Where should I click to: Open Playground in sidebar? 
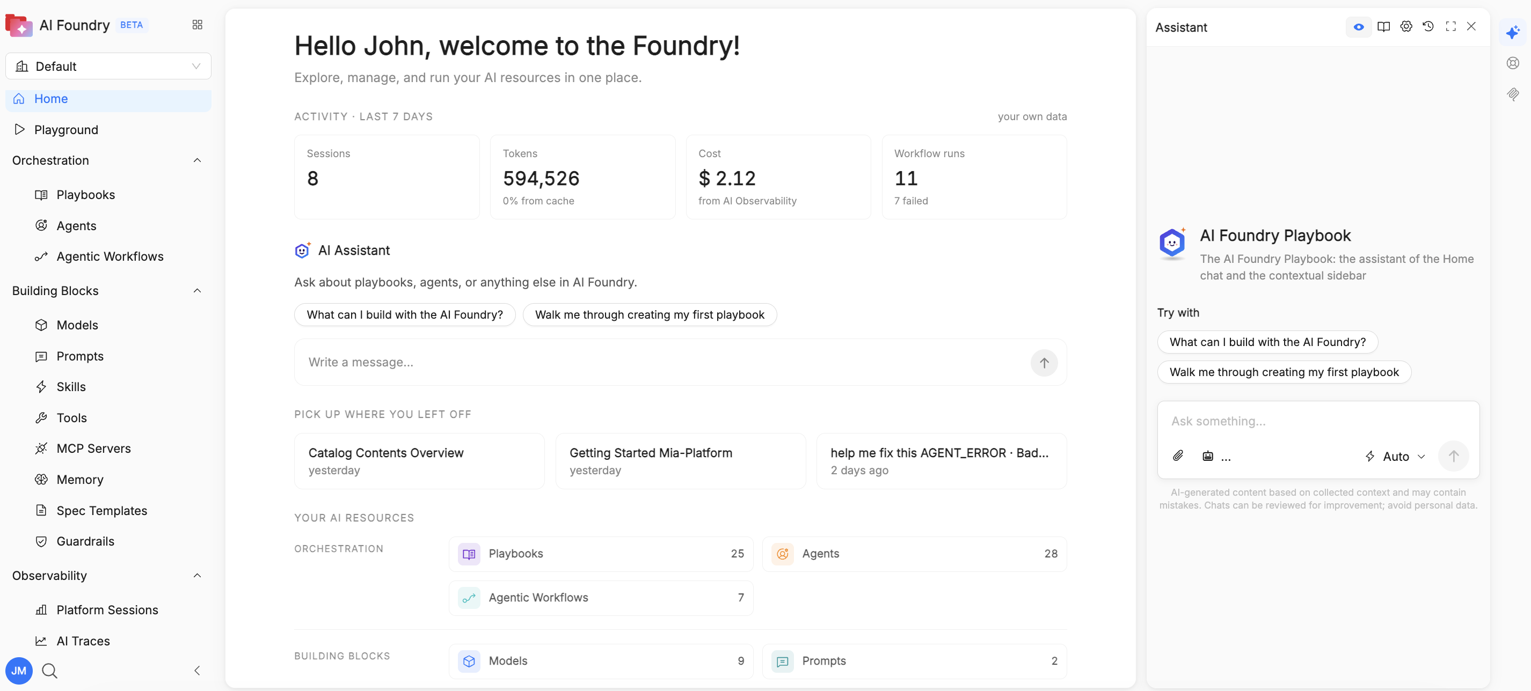coord(108,129)
